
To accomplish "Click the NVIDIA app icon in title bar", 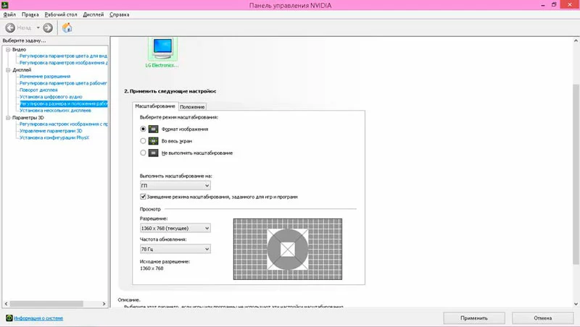I will click(x=4, y=5).
